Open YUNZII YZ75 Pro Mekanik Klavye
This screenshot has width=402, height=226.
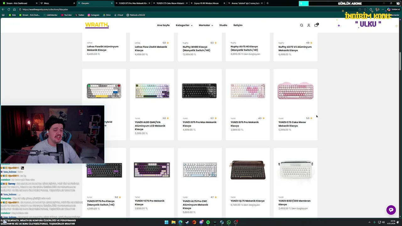(149, 203)
